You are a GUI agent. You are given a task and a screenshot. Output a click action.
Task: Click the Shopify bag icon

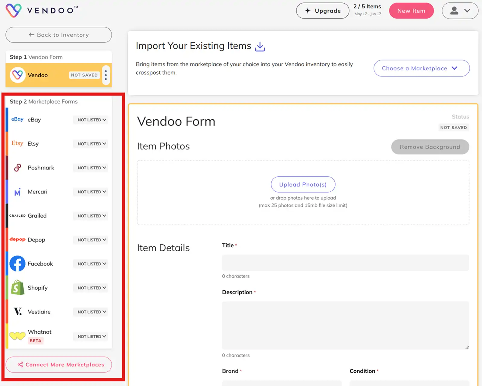pyautogui.click(x=17, y=288)
